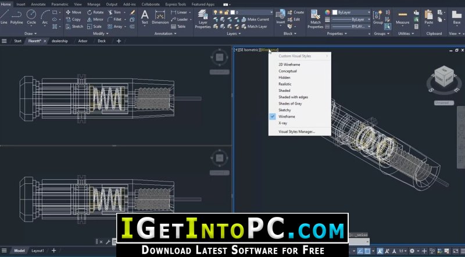
Task: Click the Array command
Action: click(x=115, y=26)
